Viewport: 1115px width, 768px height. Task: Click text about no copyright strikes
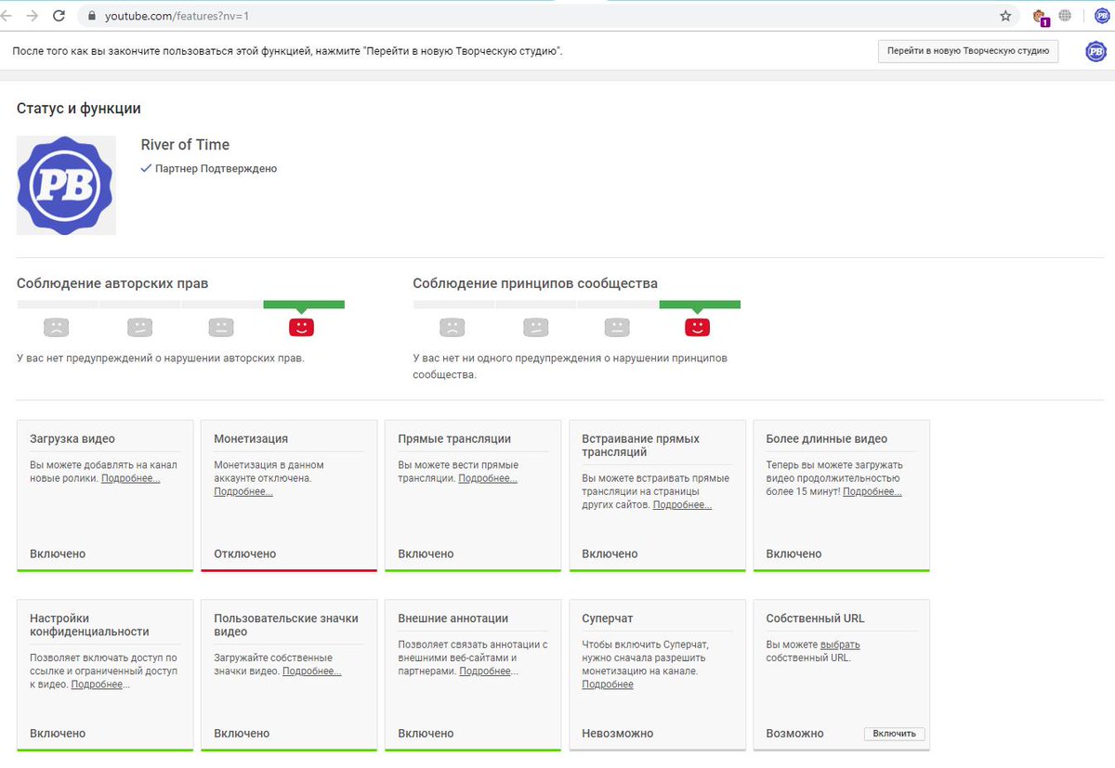tap(161, 358)
